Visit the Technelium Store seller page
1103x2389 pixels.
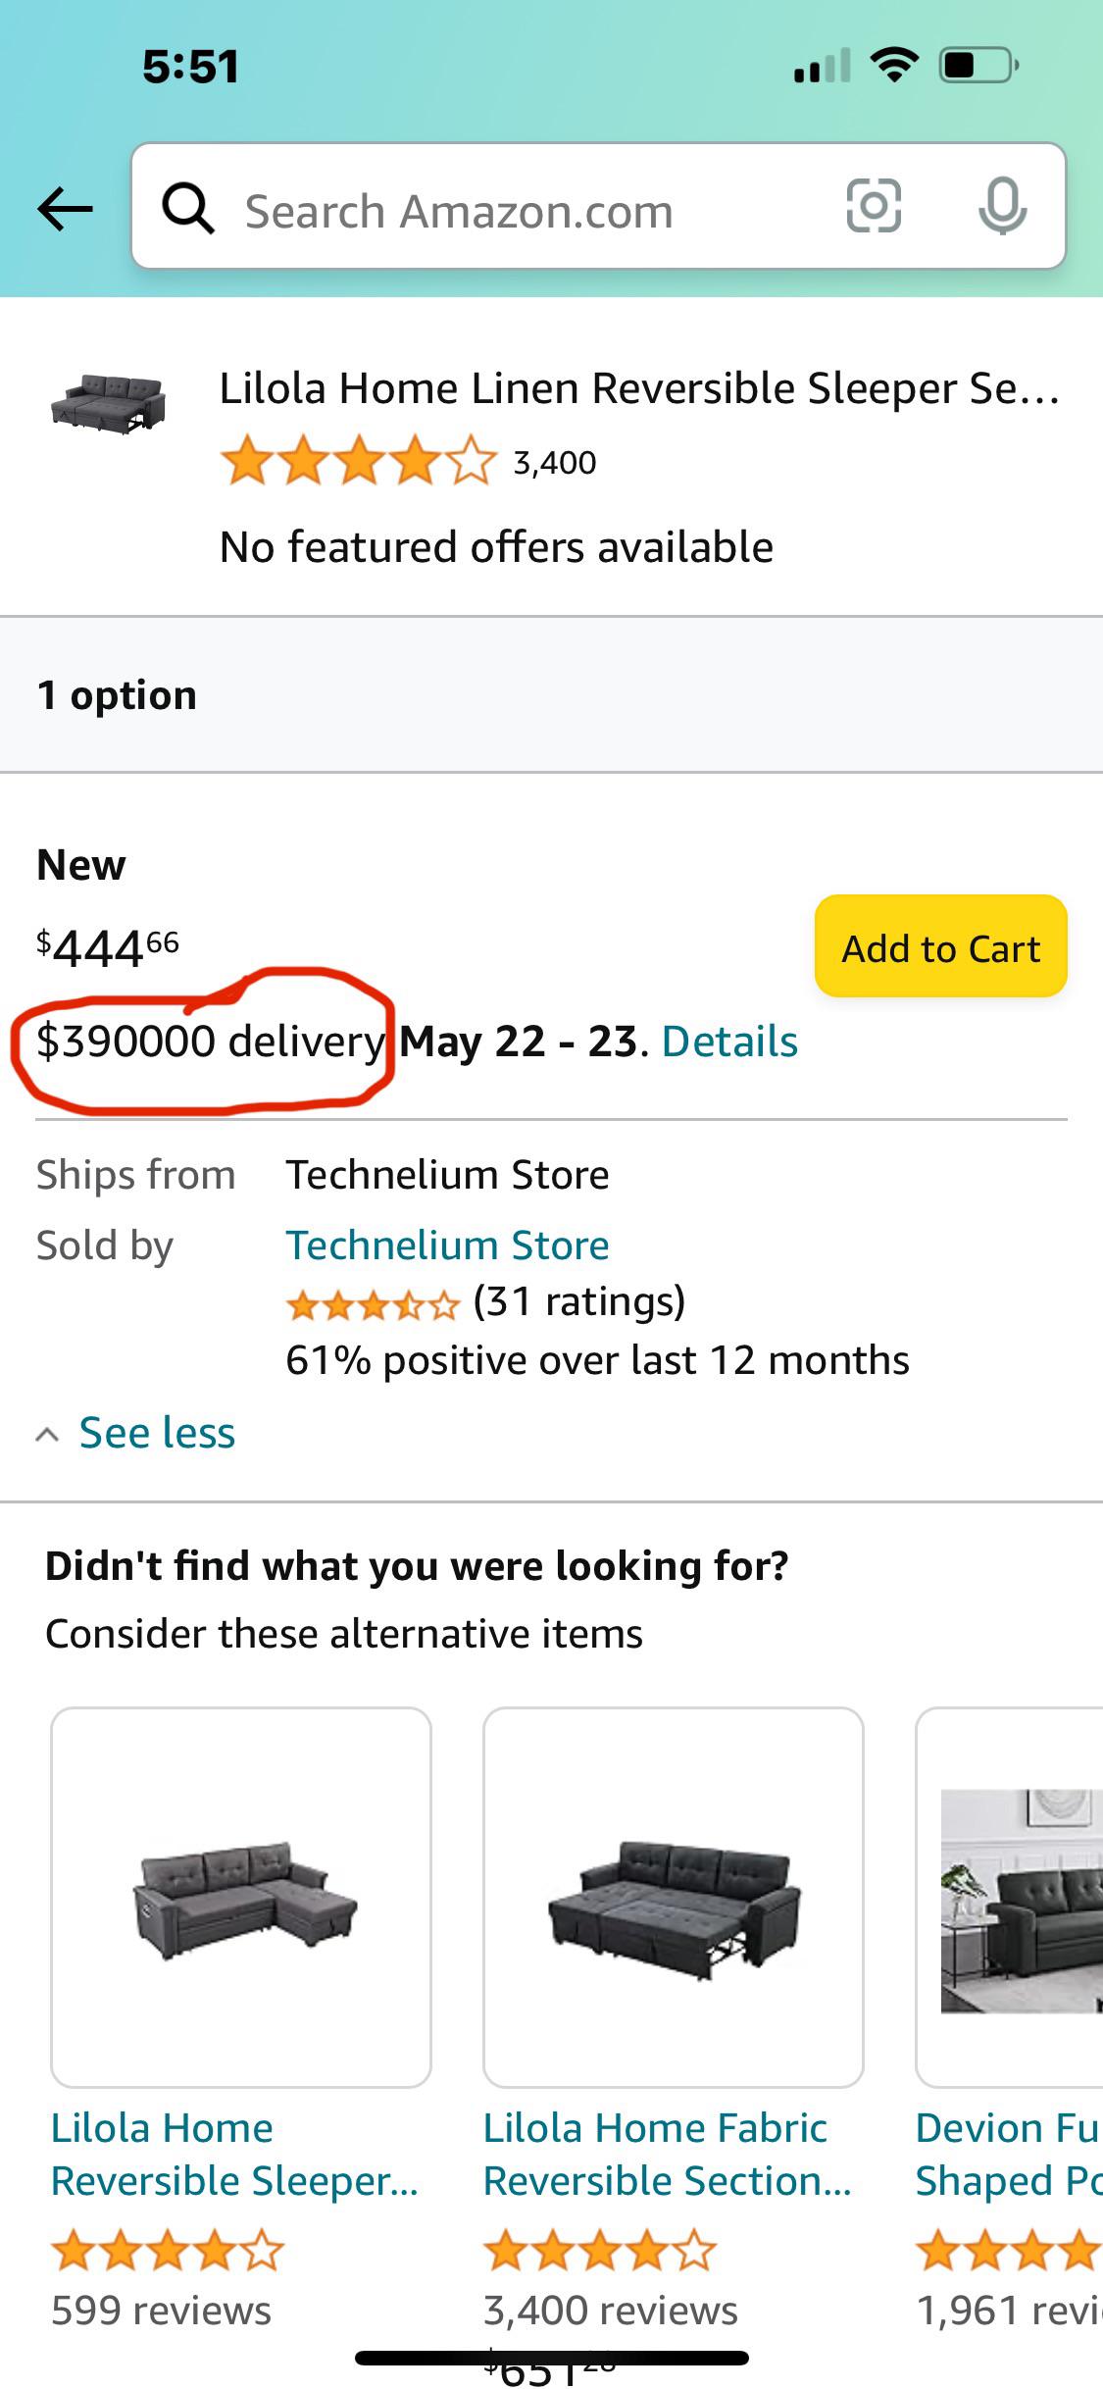(448, 1244)
